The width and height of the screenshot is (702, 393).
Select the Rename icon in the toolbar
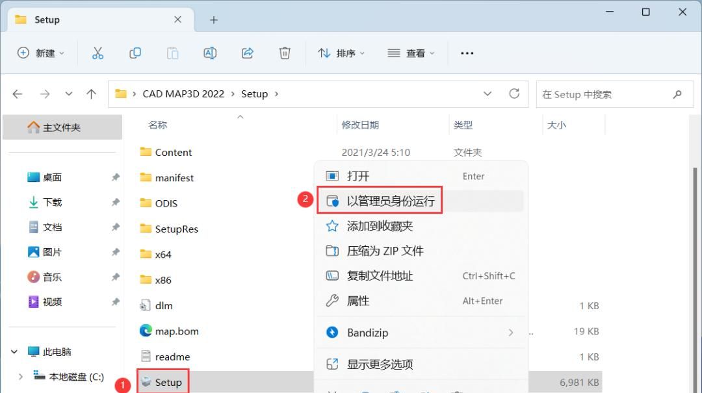[209, 53]
